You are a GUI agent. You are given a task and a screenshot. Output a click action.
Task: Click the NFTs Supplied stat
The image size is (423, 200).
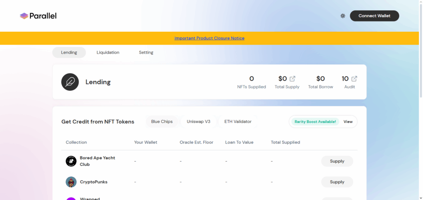(252, 82)
